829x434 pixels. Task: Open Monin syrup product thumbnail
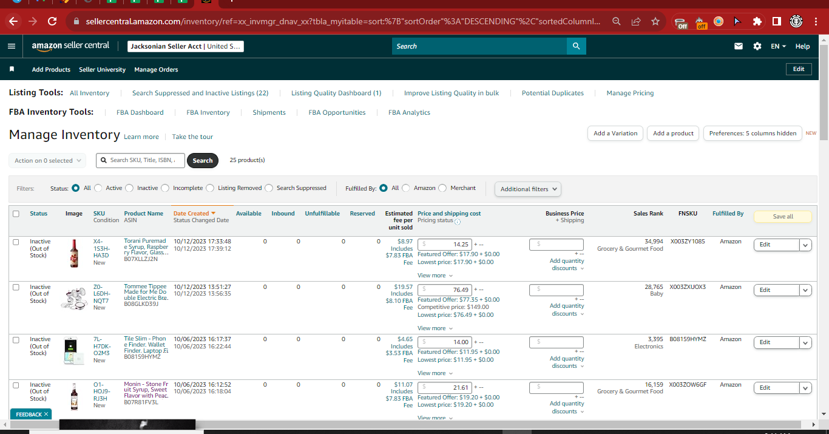74,396
